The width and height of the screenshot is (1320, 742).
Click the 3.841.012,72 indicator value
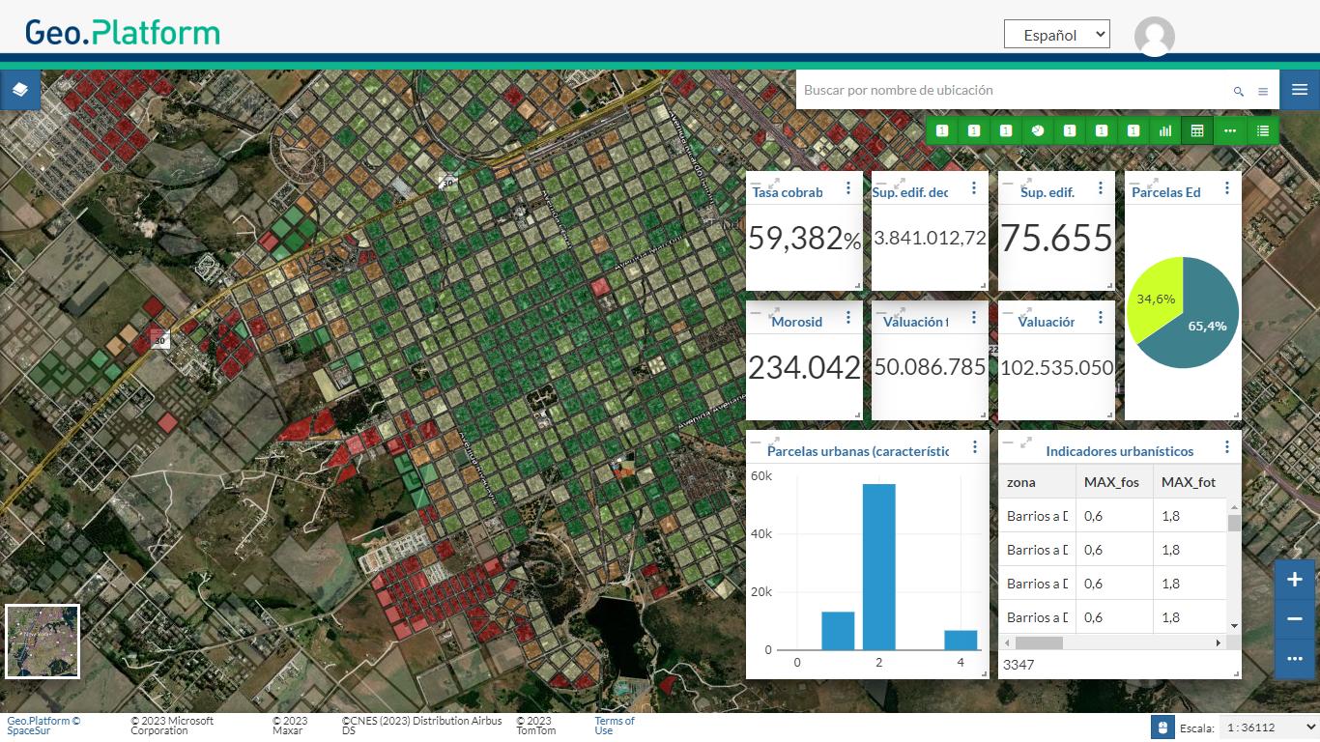click(x=930, y=238)
